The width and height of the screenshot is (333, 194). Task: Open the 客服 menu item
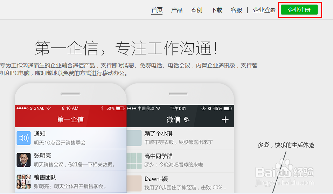(x=236, y=10)
